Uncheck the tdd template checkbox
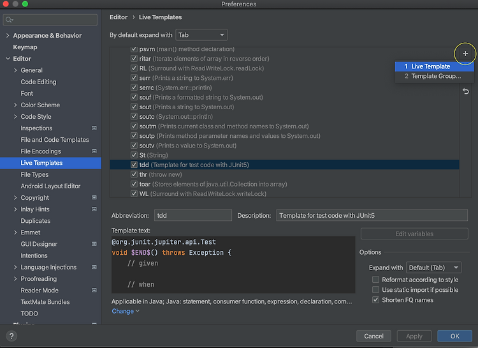 click(134, 165)
